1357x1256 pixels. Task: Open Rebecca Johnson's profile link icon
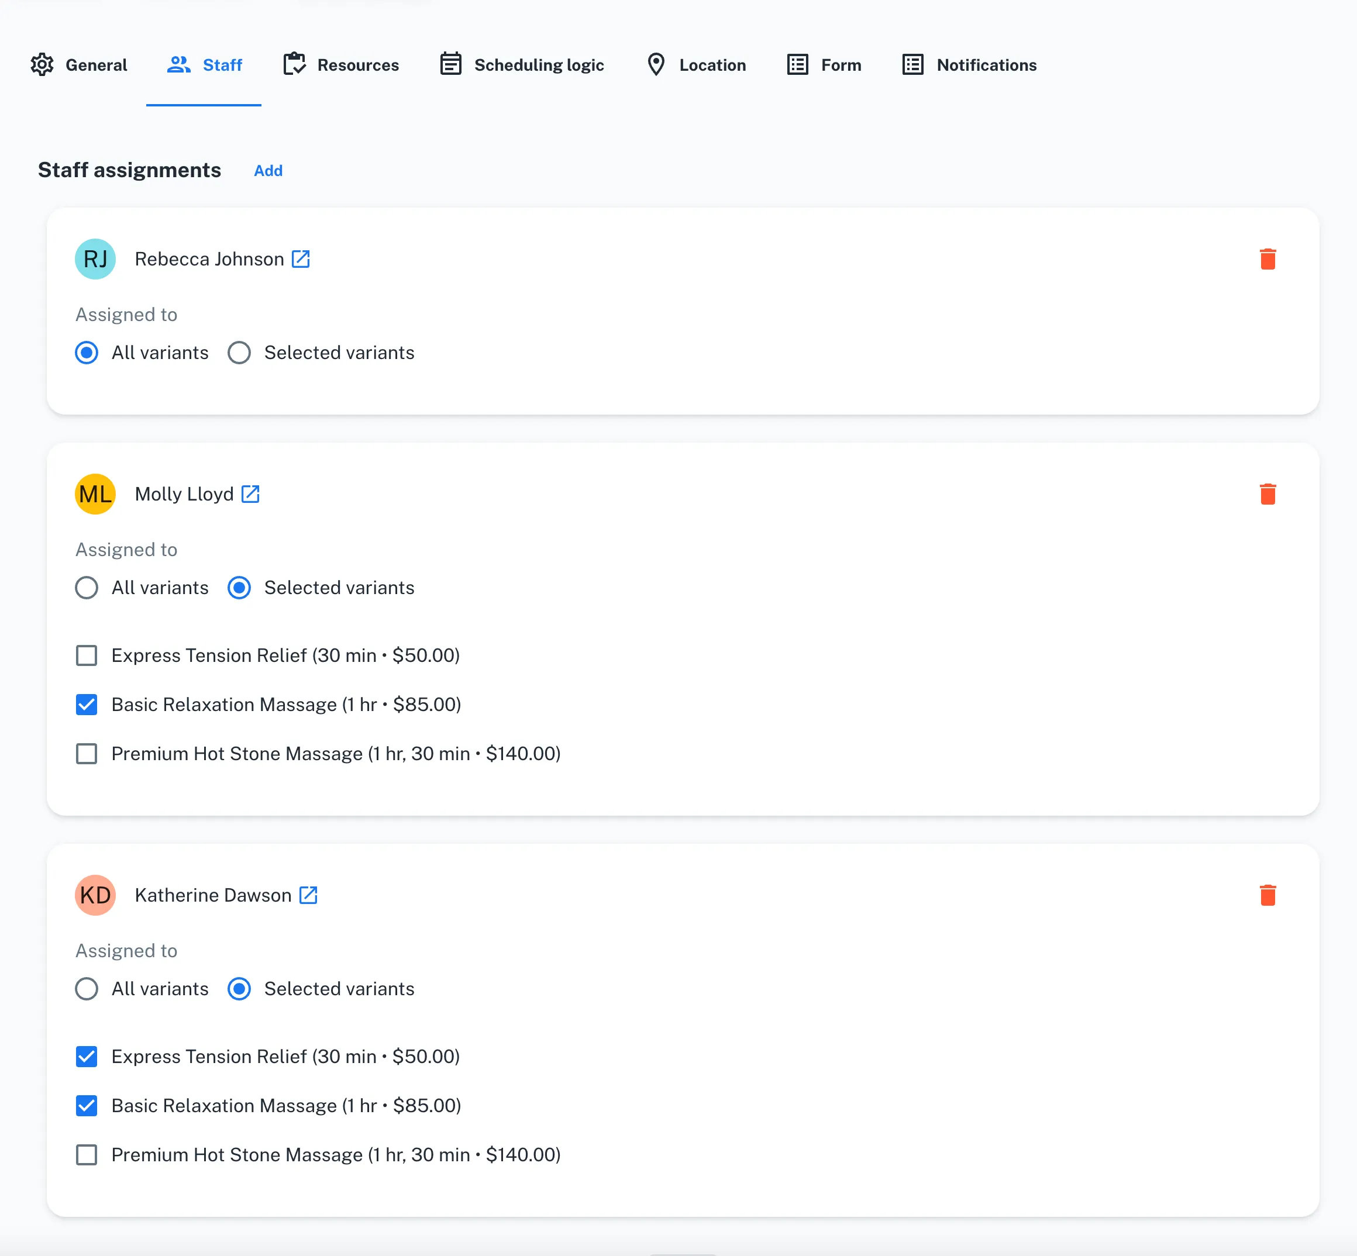301,259
